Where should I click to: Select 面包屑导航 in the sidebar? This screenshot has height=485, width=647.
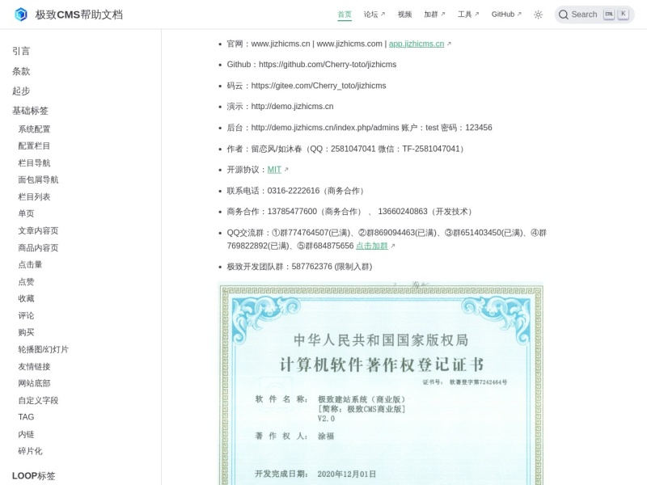pyautogui.click(x=38, y=179)
